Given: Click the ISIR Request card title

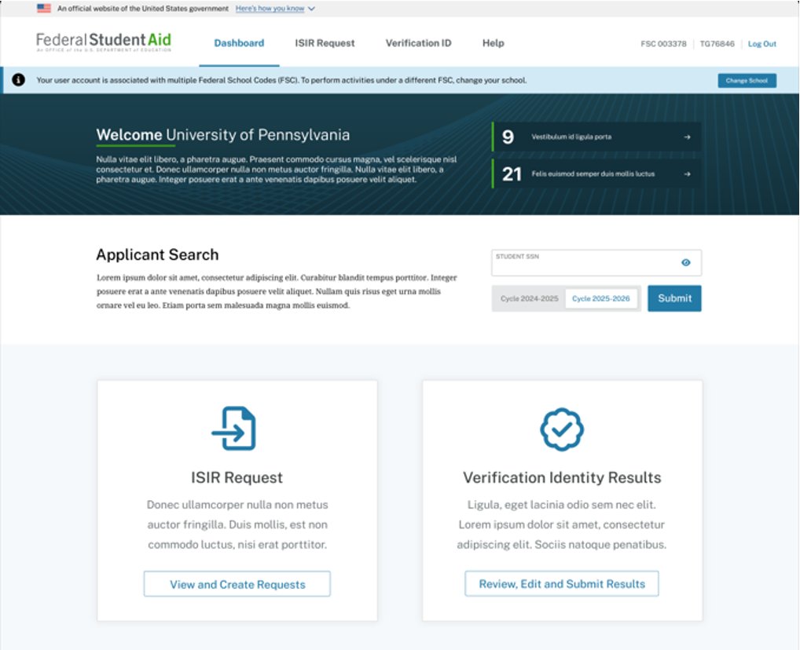Looking at the screenshot, I should click(237, 477).
